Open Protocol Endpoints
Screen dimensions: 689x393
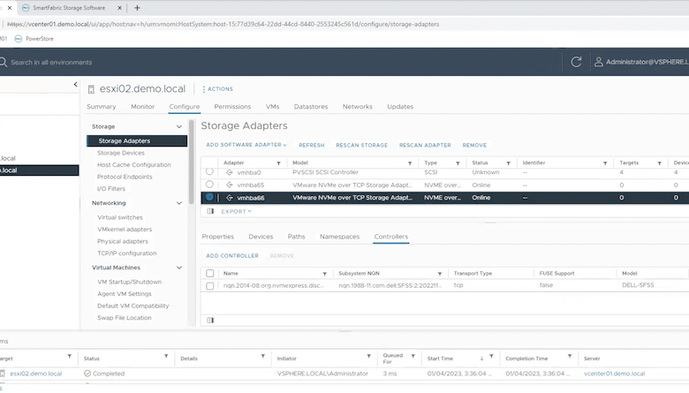[125, 177]
